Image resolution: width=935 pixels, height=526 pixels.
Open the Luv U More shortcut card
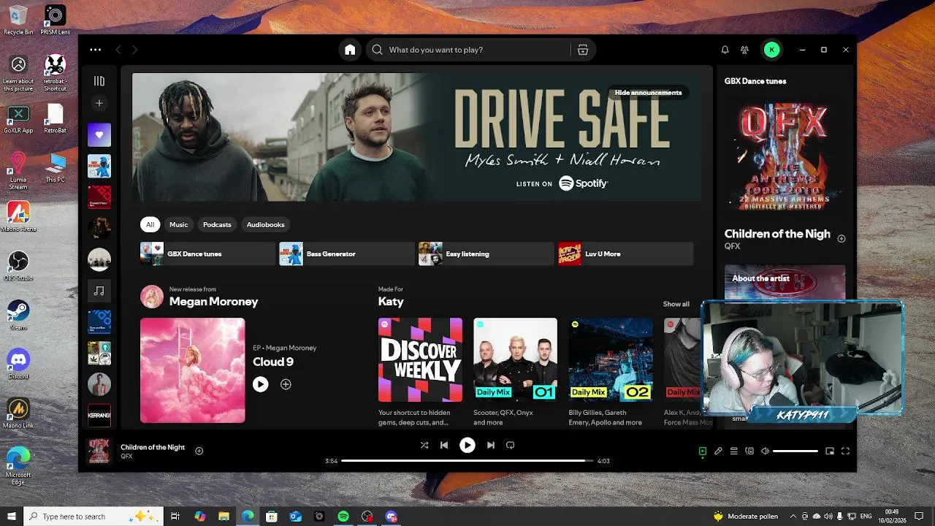(625, 254)
